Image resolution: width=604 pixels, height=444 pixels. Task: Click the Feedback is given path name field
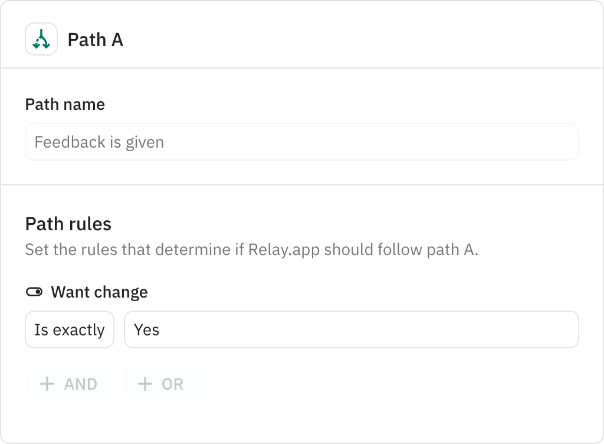(301, 142)
